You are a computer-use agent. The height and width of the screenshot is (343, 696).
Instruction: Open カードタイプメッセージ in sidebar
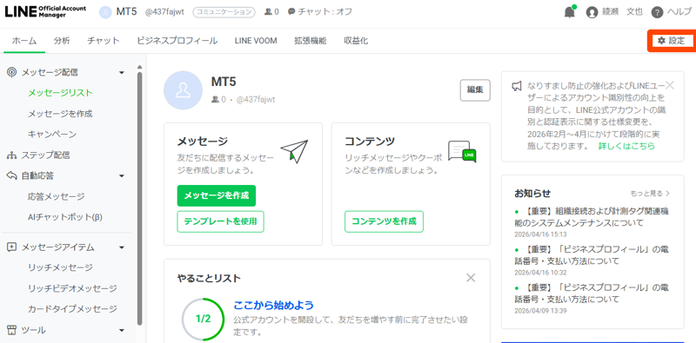pyautogui.click(x=72, y=309)
